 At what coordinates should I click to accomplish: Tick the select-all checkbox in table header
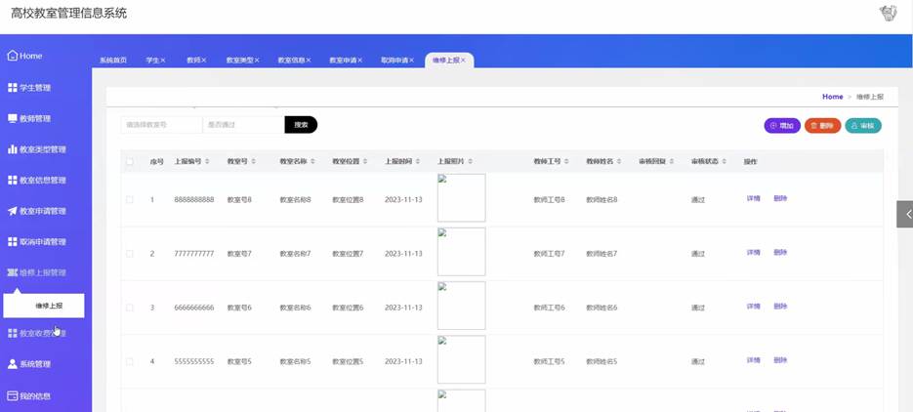(x=129, y=162)
